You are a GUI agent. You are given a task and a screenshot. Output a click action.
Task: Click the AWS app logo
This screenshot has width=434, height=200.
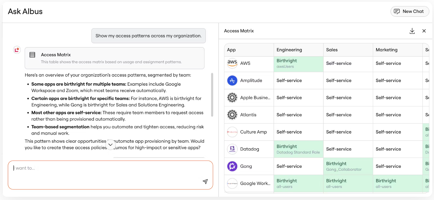click(232, 63)
